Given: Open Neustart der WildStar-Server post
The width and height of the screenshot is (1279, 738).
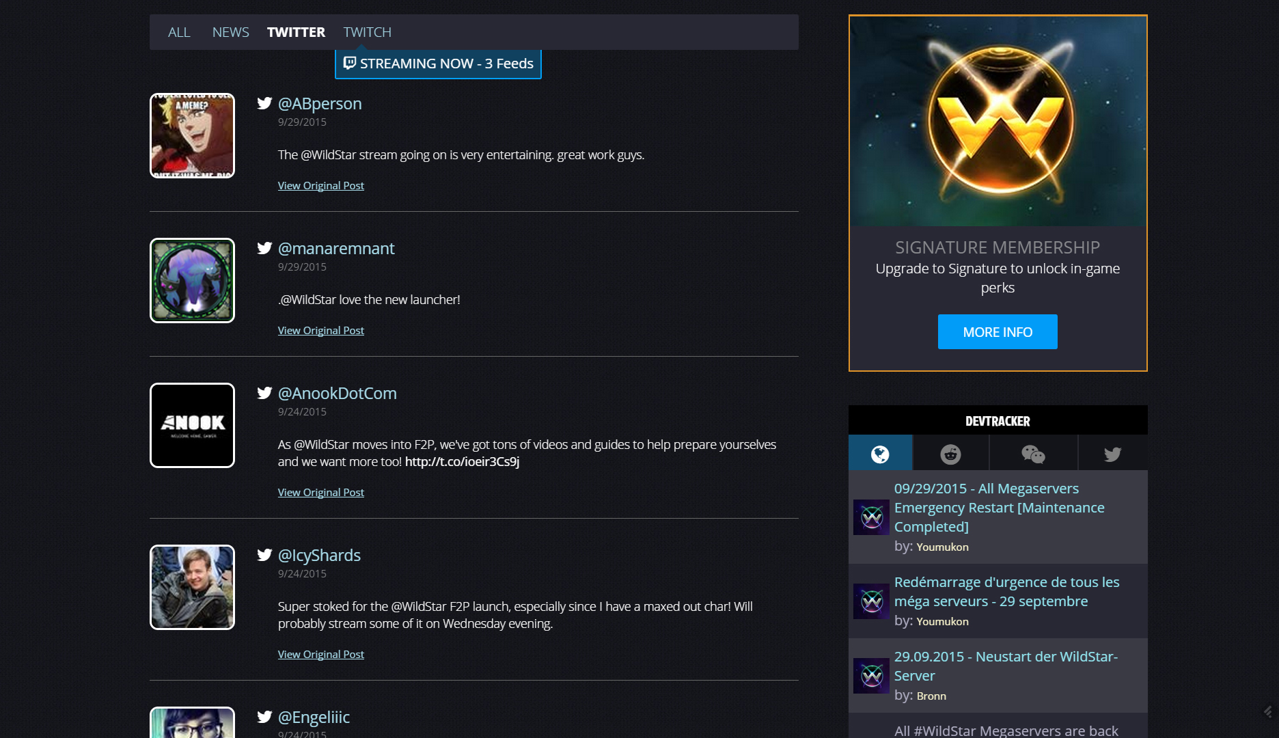Looking at the screenshot, I should 1006,666.
